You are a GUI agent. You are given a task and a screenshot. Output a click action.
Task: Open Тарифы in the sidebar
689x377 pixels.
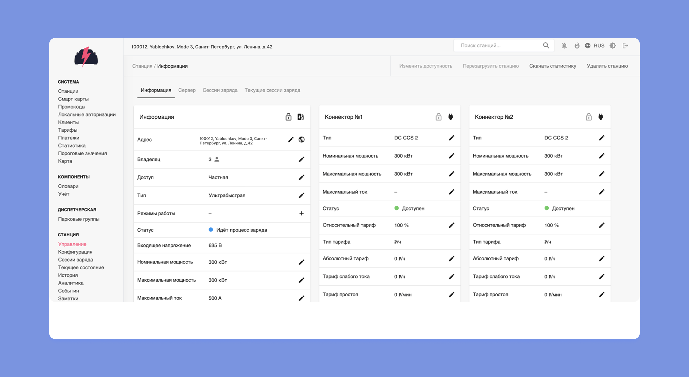[x=68, y=130]
